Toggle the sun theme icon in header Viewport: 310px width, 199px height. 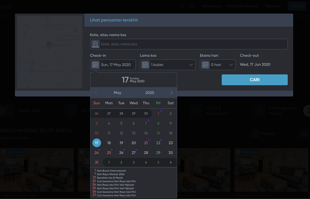tap(181, 6)
